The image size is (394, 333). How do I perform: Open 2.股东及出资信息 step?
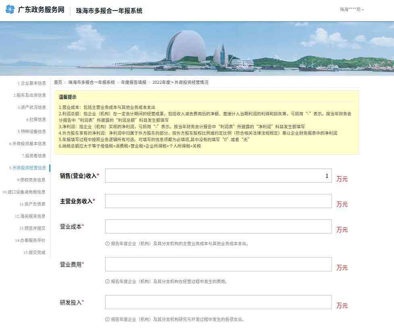pyautogui.click(x=29, y=96)
